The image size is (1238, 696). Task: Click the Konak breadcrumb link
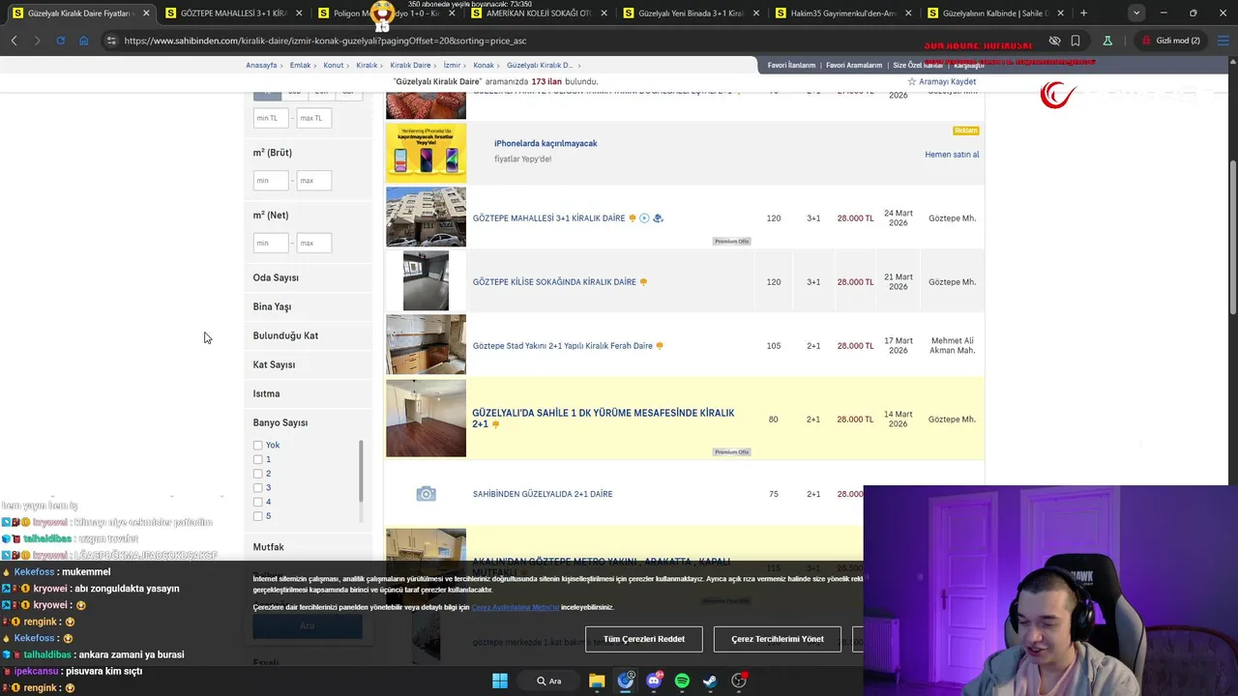(x=484, y=65)
